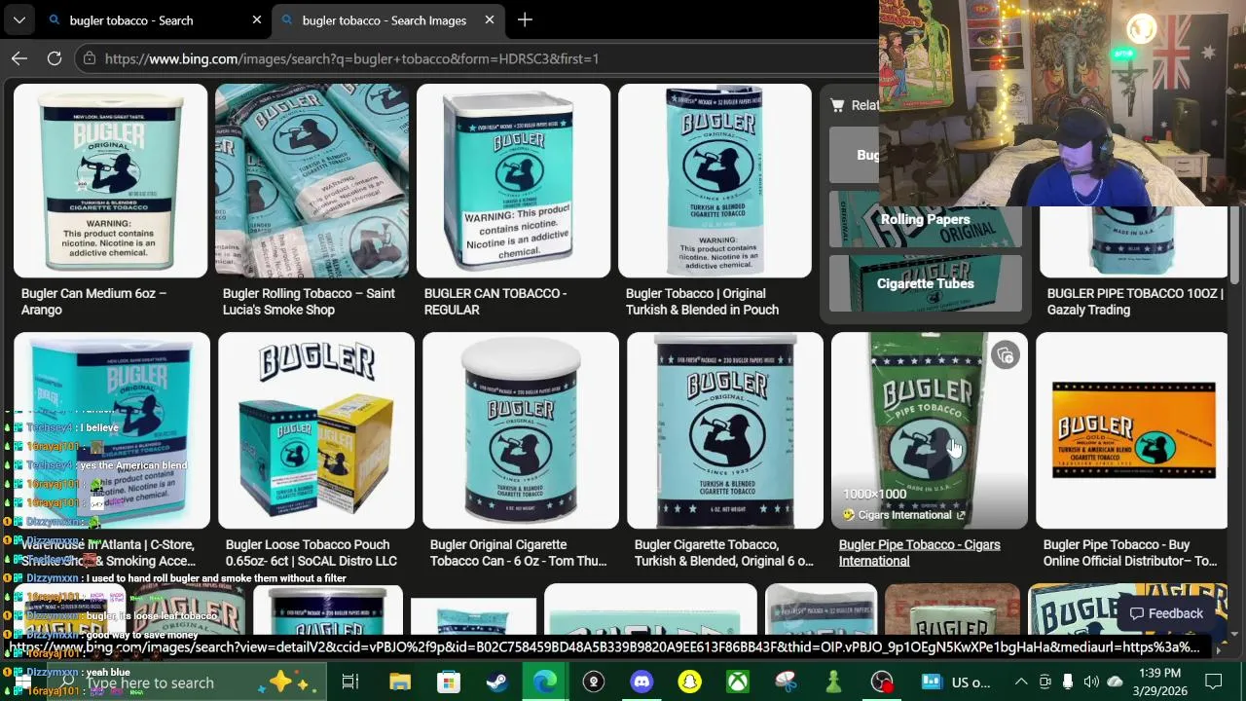The width and height of the screenshot is (1246, 701).
Task: Focus the bing.com address bar
Action: [x=477, y=58]
